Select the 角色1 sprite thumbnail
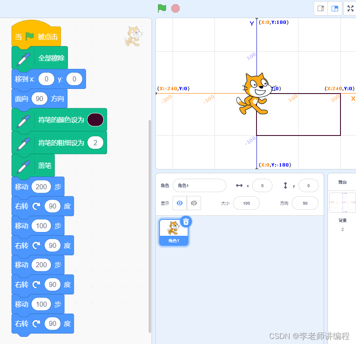This screenshot has height=344, width=356. point(174,232)
